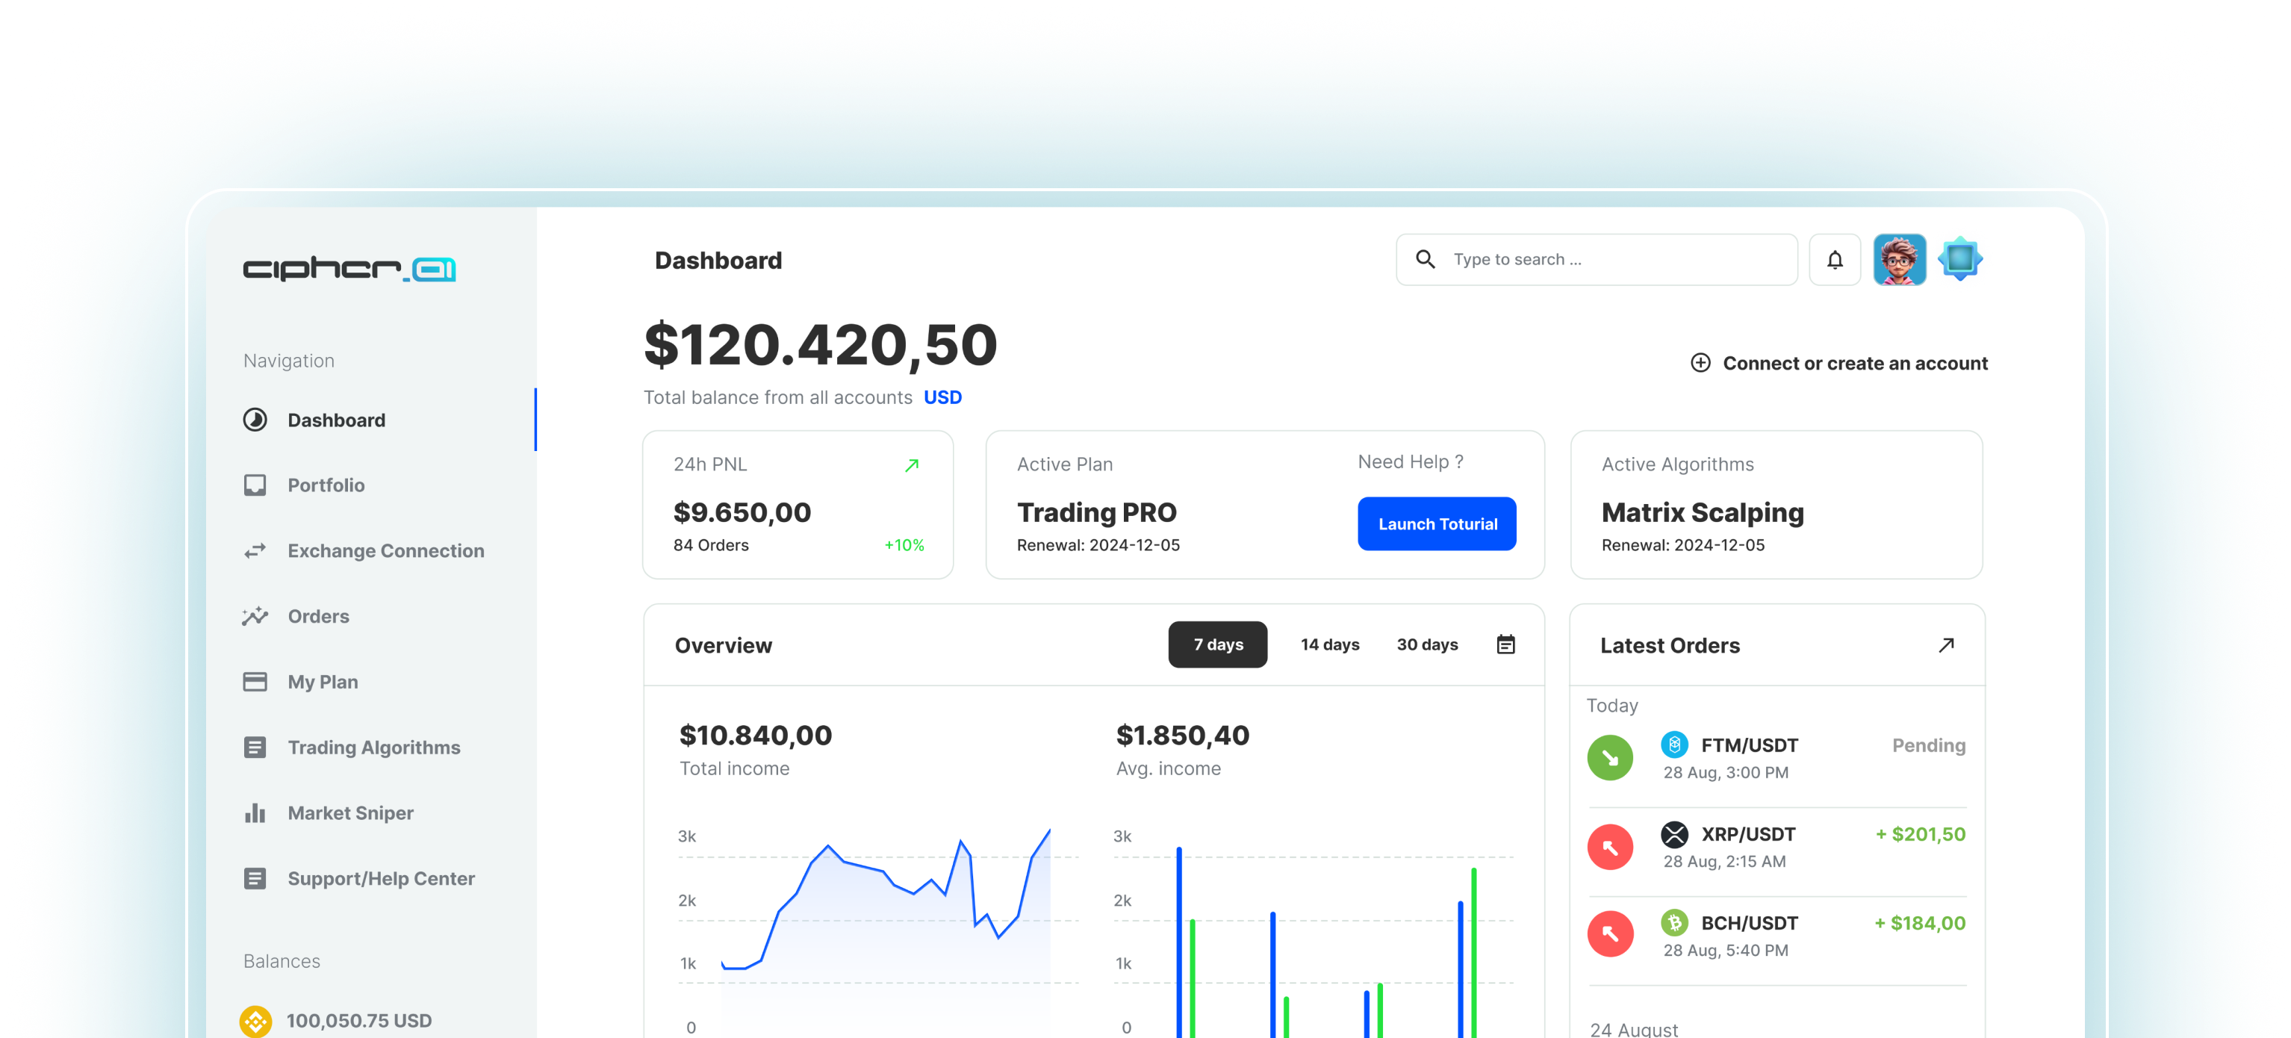This screenshot has height=1038, width=2291.
Task: Click Connect or create an account
Action: point(1854,363)
